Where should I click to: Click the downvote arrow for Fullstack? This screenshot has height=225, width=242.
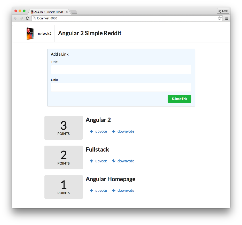coord(114,161)
